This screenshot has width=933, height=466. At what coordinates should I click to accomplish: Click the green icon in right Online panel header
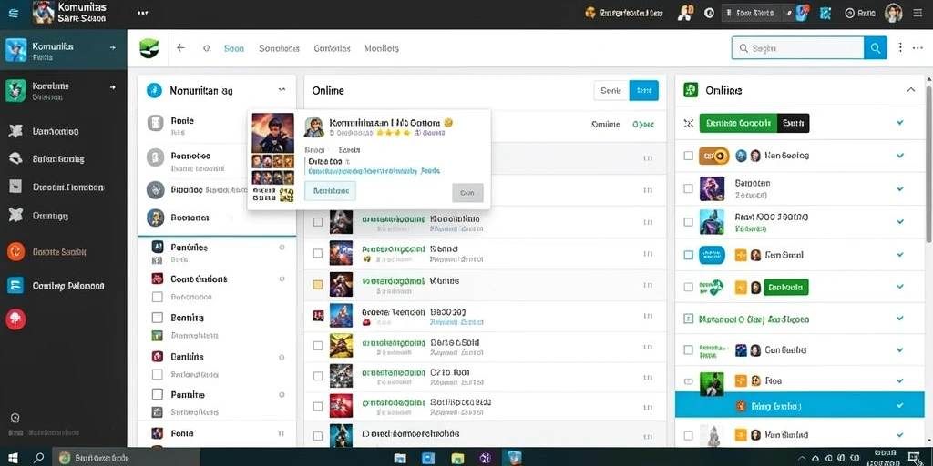pyautogui.click(x=691, y=90)
